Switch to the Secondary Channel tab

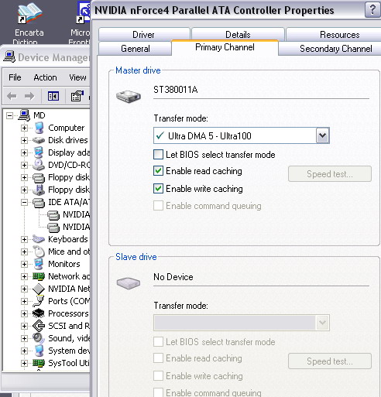331,49
